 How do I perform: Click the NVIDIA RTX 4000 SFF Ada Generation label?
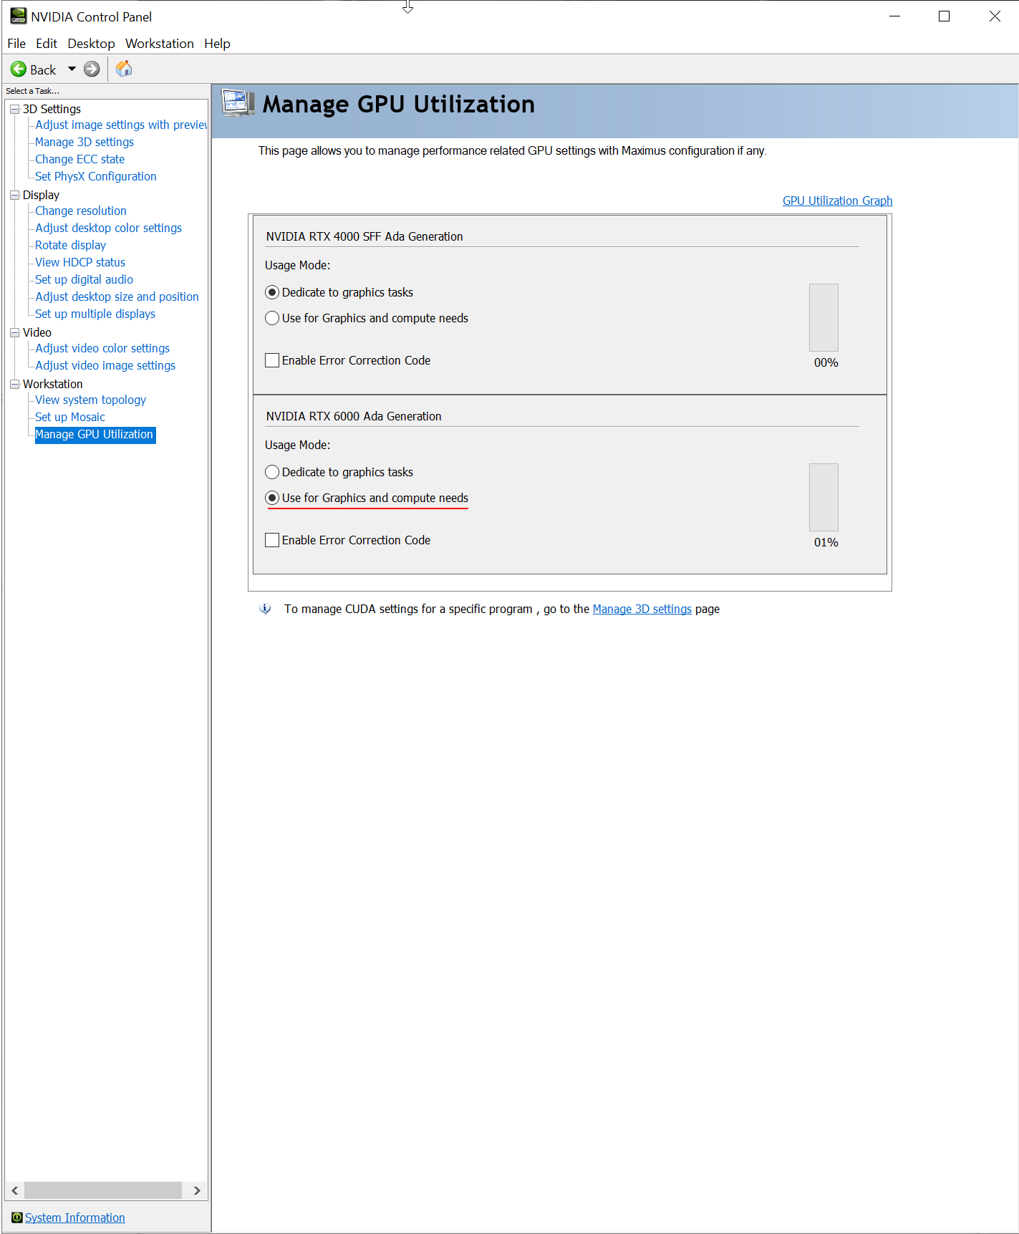coord(364,236)
